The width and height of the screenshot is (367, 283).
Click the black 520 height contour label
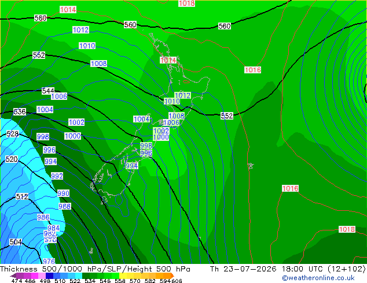pyautogui.click(x=12, y=159)
